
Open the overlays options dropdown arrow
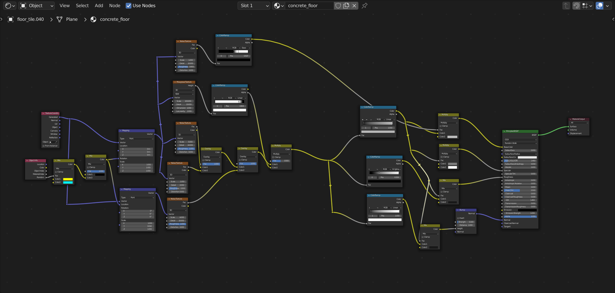(608, 6)
